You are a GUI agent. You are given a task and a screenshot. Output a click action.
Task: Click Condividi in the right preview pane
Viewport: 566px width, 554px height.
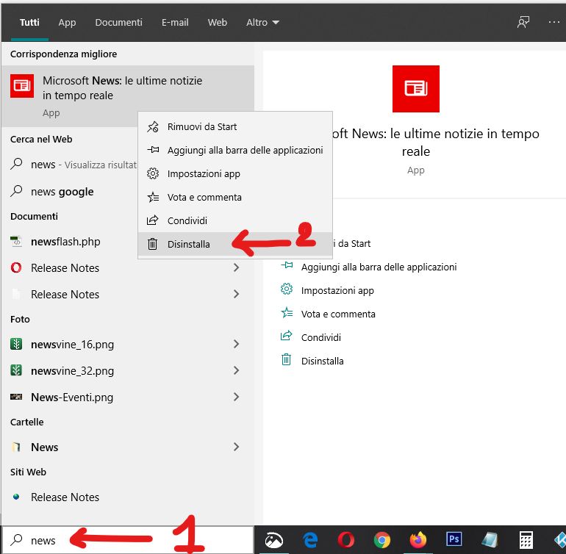[321, 337]
